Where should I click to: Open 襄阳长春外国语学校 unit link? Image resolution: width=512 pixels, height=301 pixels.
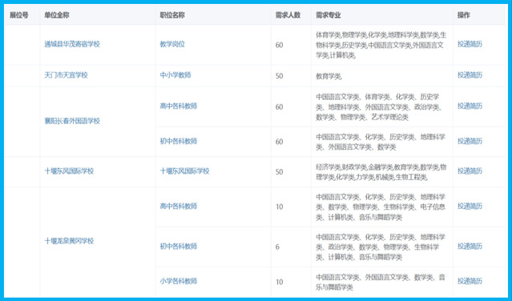(72, 121)
